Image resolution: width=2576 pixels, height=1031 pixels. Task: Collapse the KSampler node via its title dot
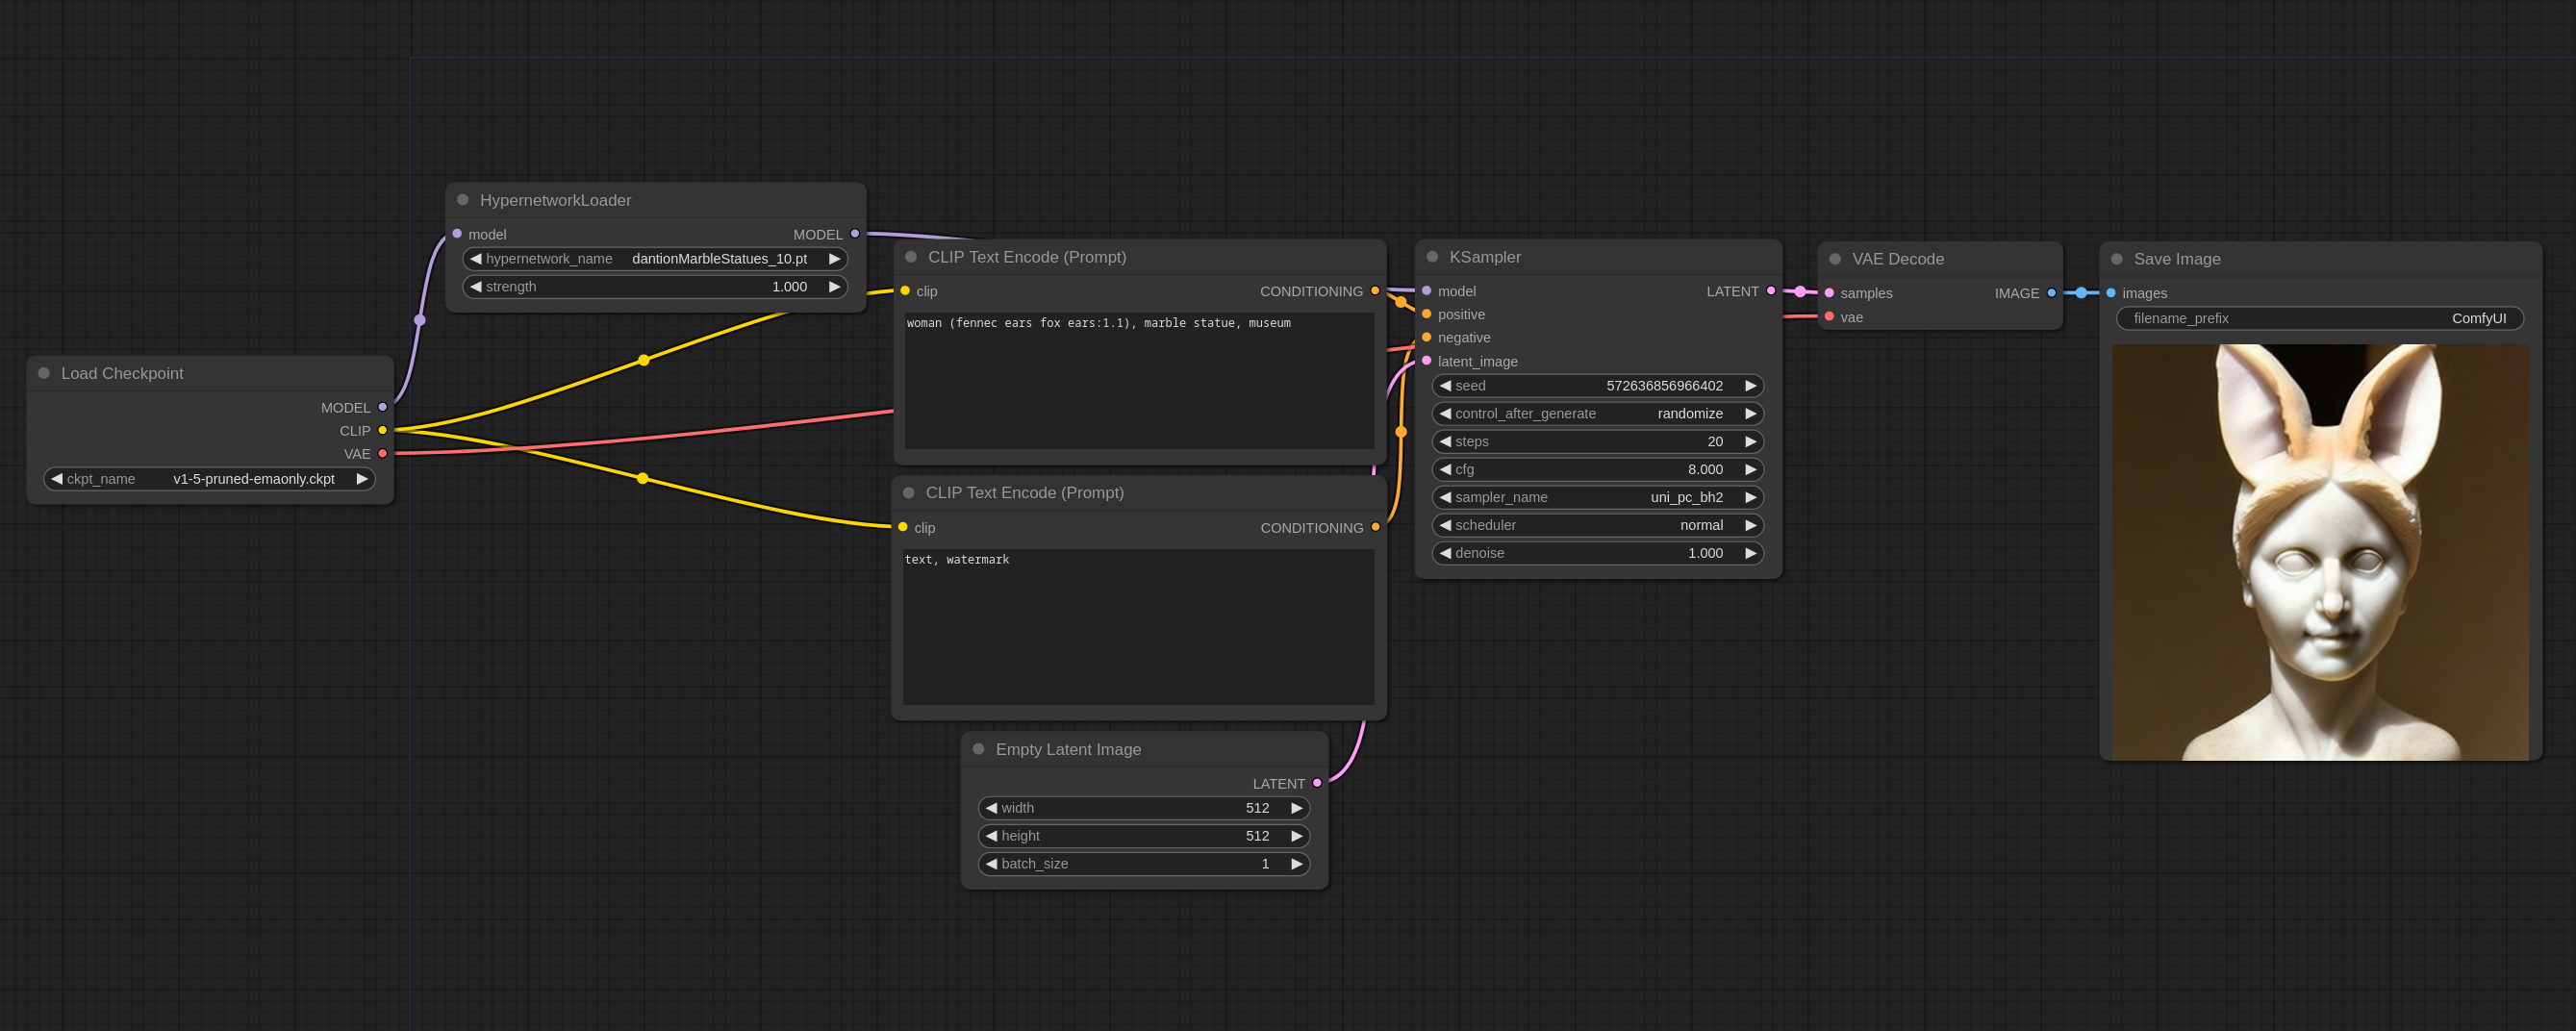point(1432,257)
